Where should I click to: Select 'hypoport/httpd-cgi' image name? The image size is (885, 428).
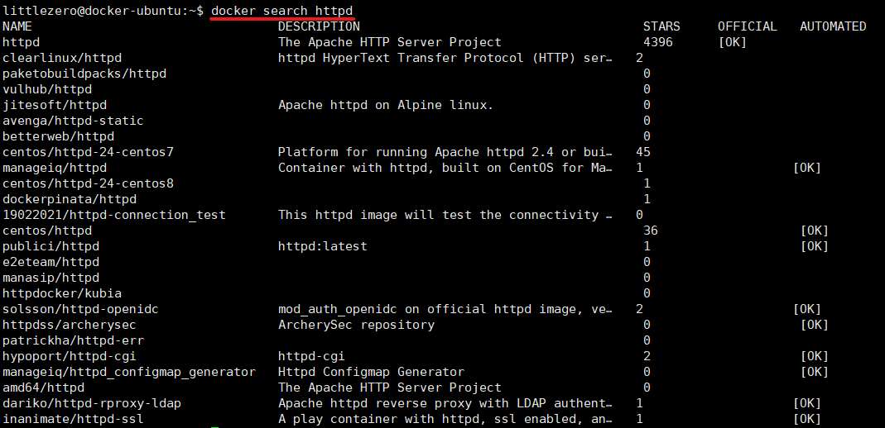point(70,356)
